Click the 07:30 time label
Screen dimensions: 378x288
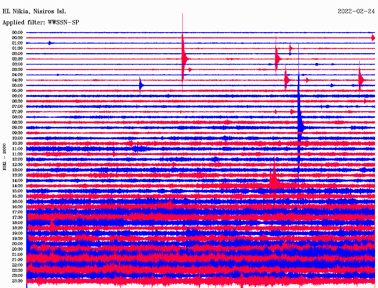pyautogui.click(x=17, y=112)
